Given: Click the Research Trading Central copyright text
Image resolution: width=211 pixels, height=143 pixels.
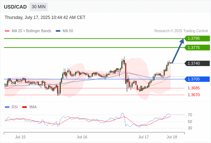Looking at the screenshot, I should (x=181, y=31).
